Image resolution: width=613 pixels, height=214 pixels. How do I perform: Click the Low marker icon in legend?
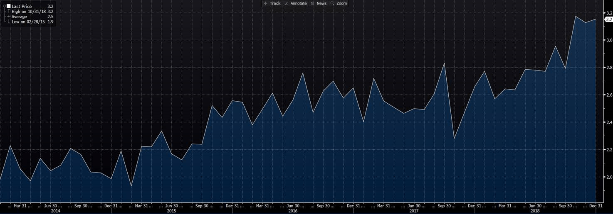pos(8,22)
